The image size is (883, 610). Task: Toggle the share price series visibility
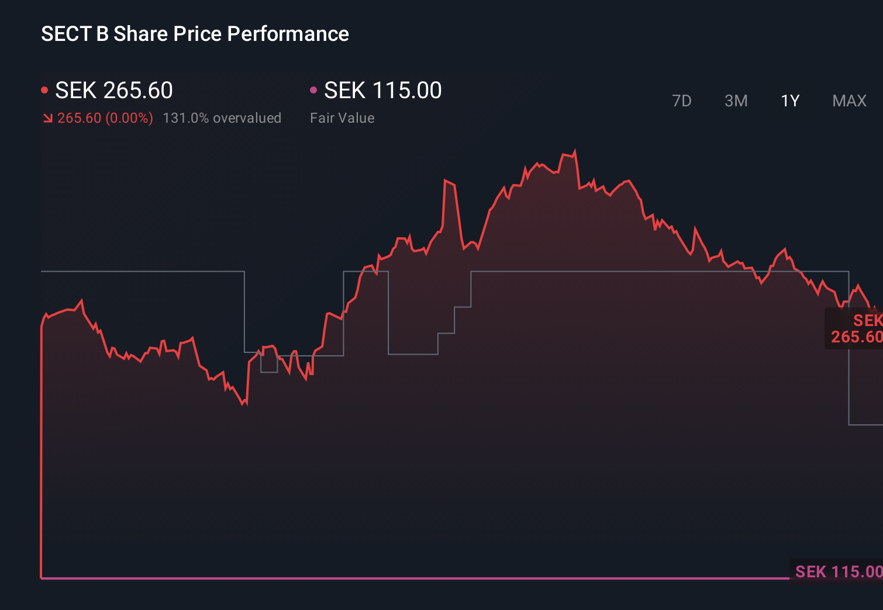pos(113,90)
